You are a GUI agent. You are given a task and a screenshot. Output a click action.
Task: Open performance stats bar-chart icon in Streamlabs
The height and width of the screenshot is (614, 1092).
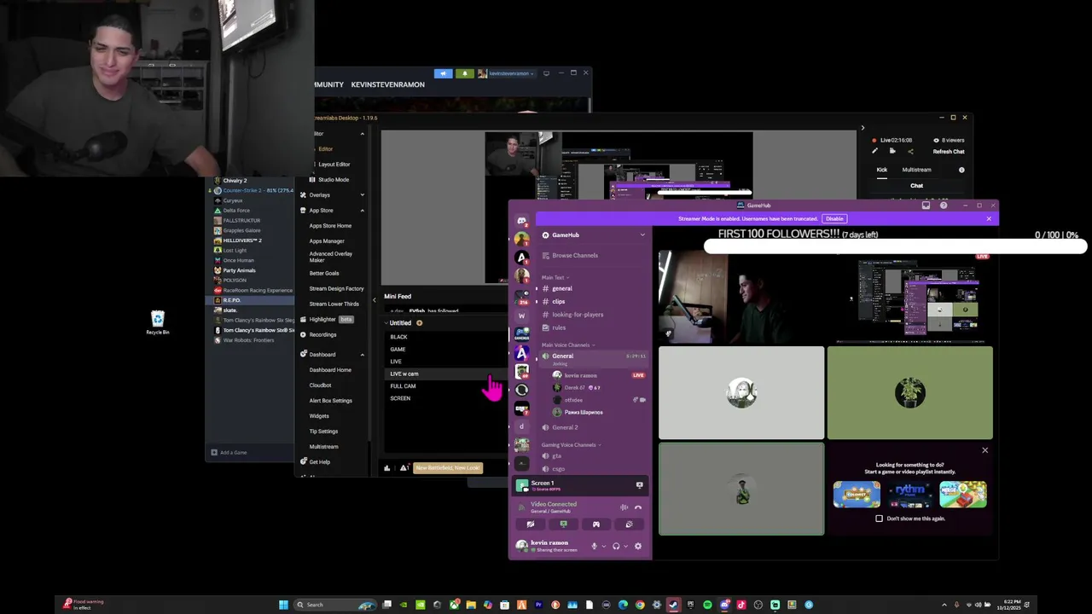(x=387, y=468)
